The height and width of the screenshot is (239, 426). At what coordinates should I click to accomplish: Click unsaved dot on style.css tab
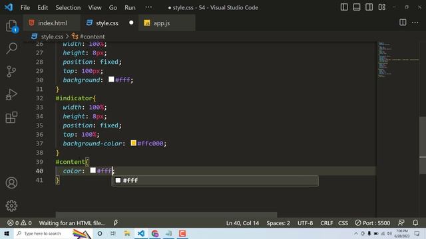[131, 23]
